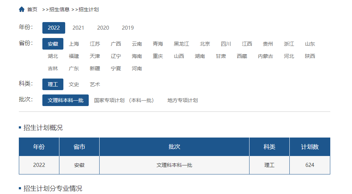This screenshot has height=194, width=352.
Task: Select batch 文理科本科一批
Action: (x=66, y=100)
